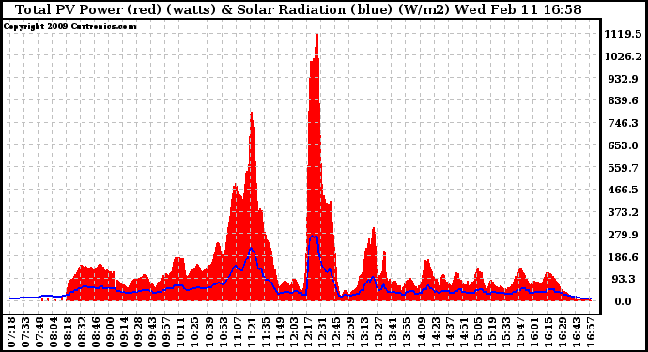Click the y-axis value 746.3
648x352 pixels.
pyautogui.click(x=624, y=123)
